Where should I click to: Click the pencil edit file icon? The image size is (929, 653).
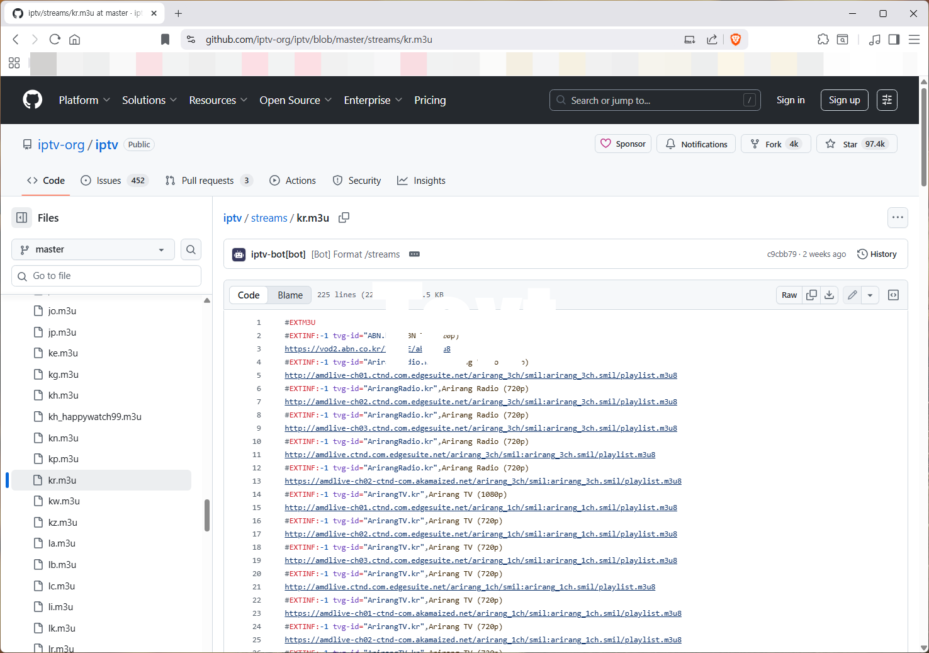[852, 295]
